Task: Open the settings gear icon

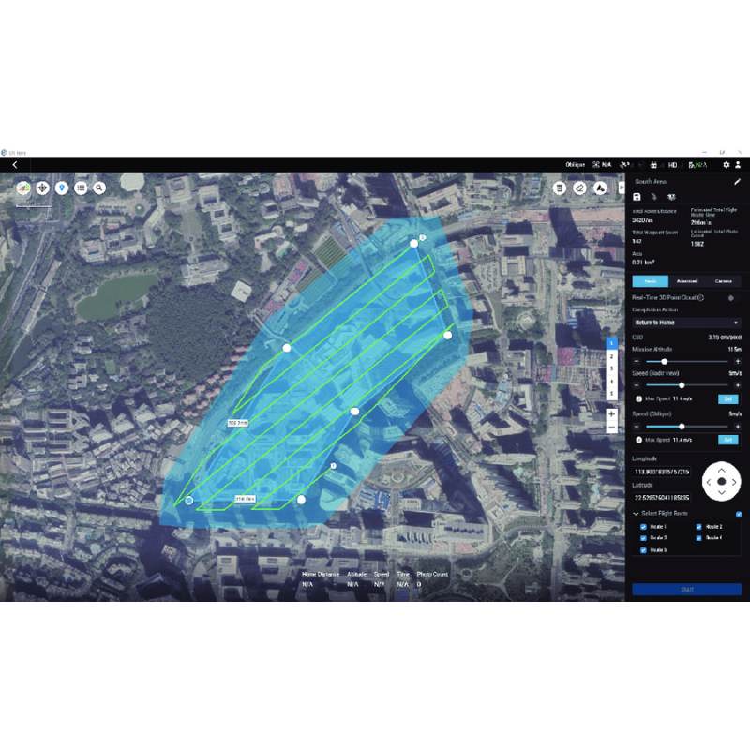Action: 727,165
